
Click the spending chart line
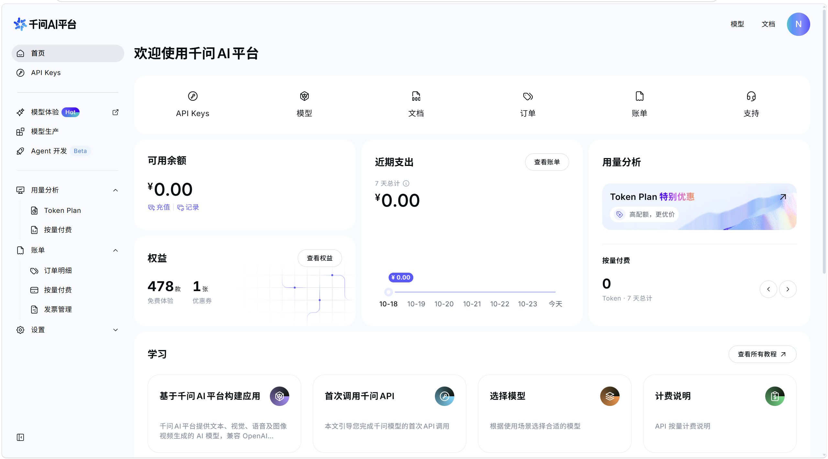[x=475, y=292]
